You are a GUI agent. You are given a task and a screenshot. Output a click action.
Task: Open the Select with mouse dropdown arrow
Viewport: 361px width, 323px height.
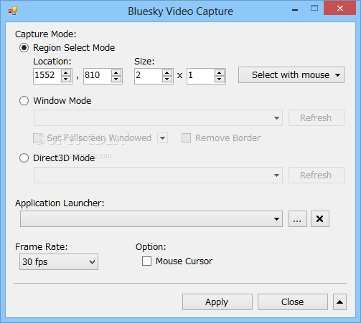coord(337,75)
